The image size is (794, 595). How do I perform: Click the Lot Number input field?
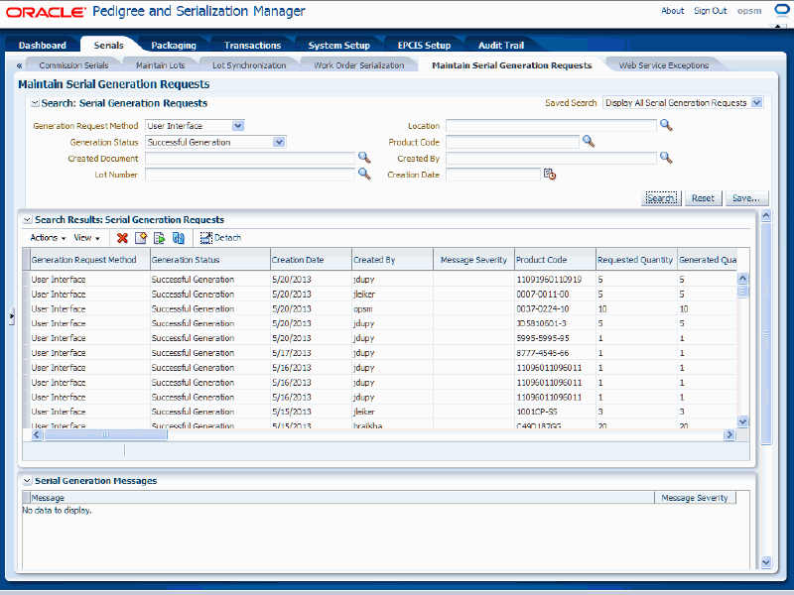click(250, 175)
